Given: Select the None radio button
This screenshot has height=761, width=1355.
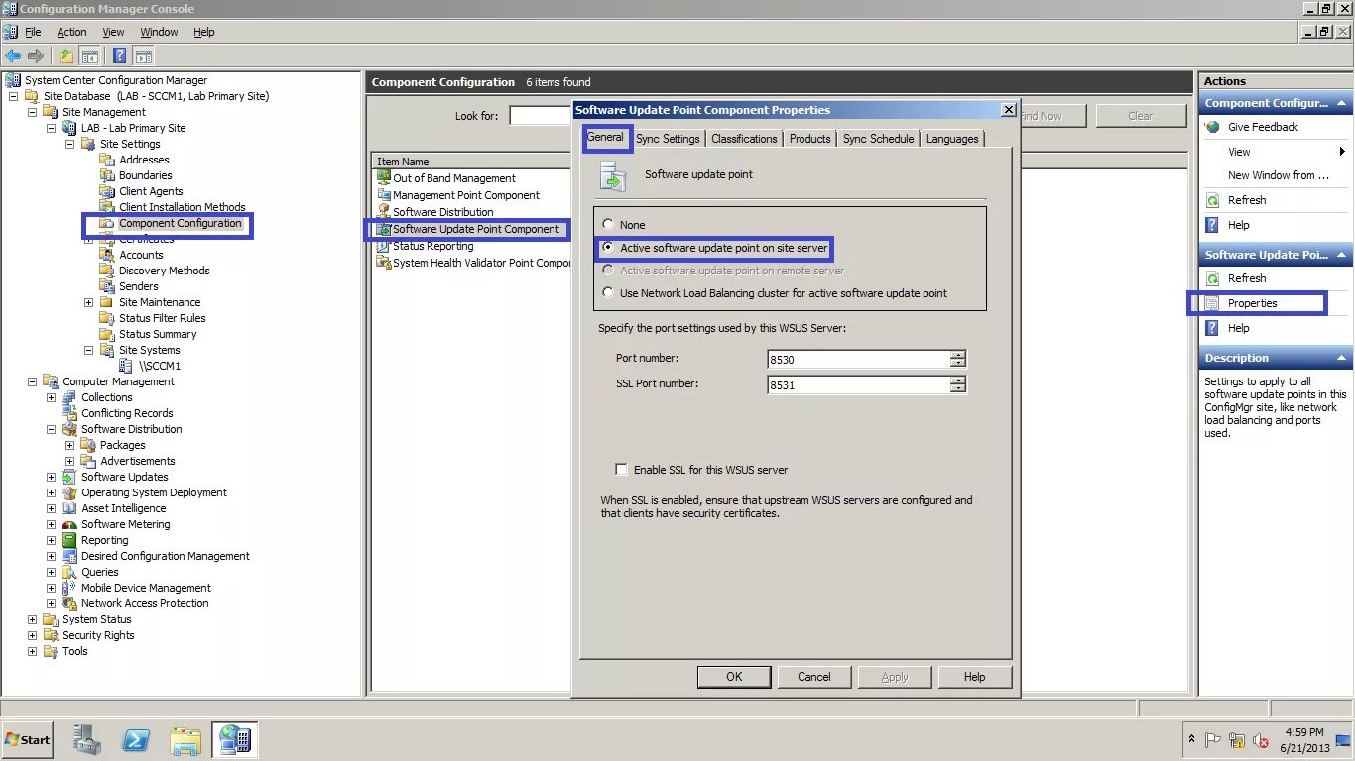Looking at the screenshot, I should (x=609, y=225).
